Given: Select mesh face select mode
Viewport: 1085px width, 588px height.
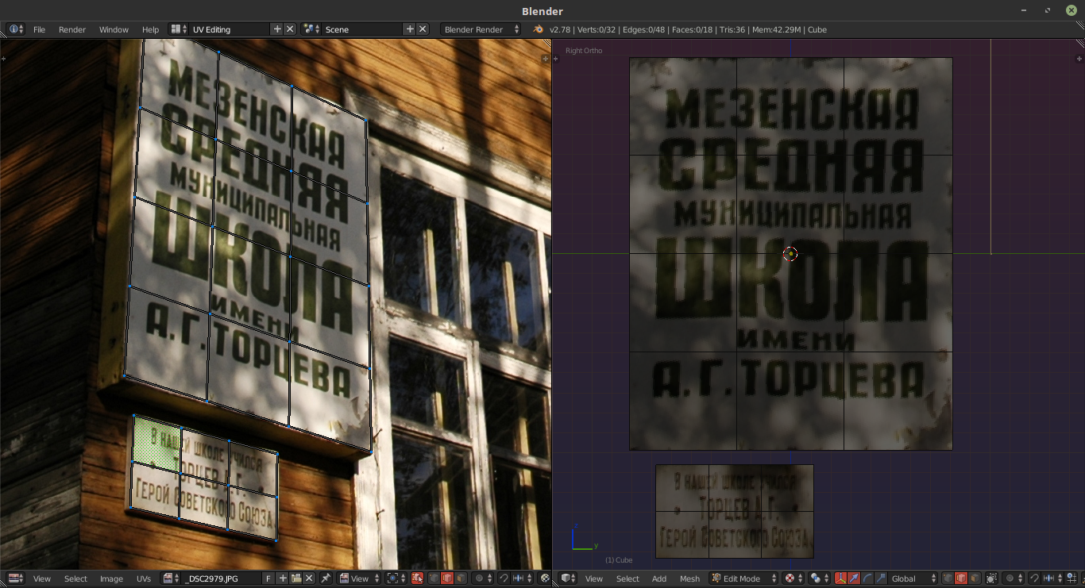Looking at the screenshot, I should pyautogui.click(x=975, y=578).
